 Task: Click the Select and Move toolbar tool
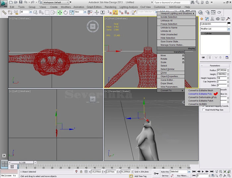[60, 12]
